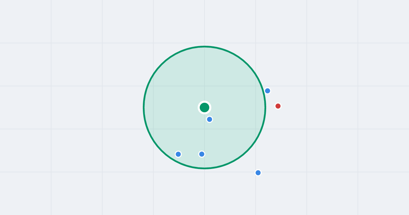Select the blue dot closest to the red dot
The image size is (409, 215).
[x=268, y=91]
